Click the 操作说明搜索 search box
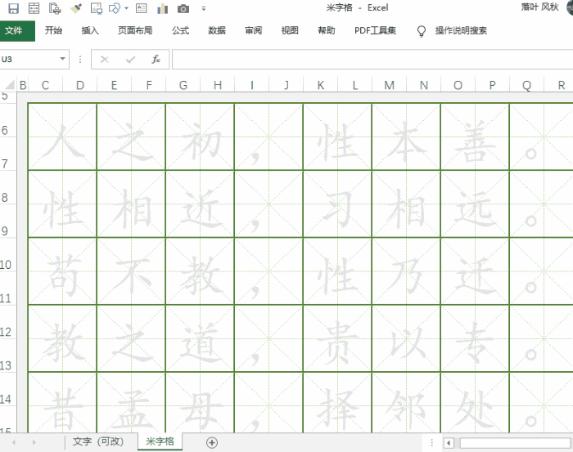573x452 pixels. click(461, 30)
